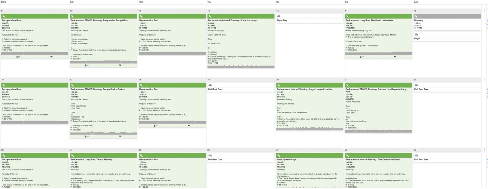Open week options menu for the 23–29 row
This screenshot has height=189, width=488.
(x=484, y=149)
